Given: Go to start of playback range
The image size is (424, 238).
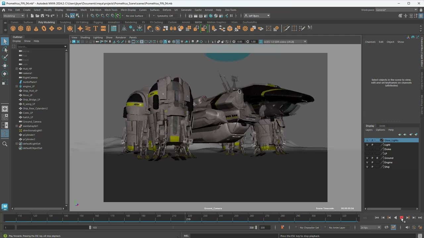Looking at the screenshot, I should 377,218.
